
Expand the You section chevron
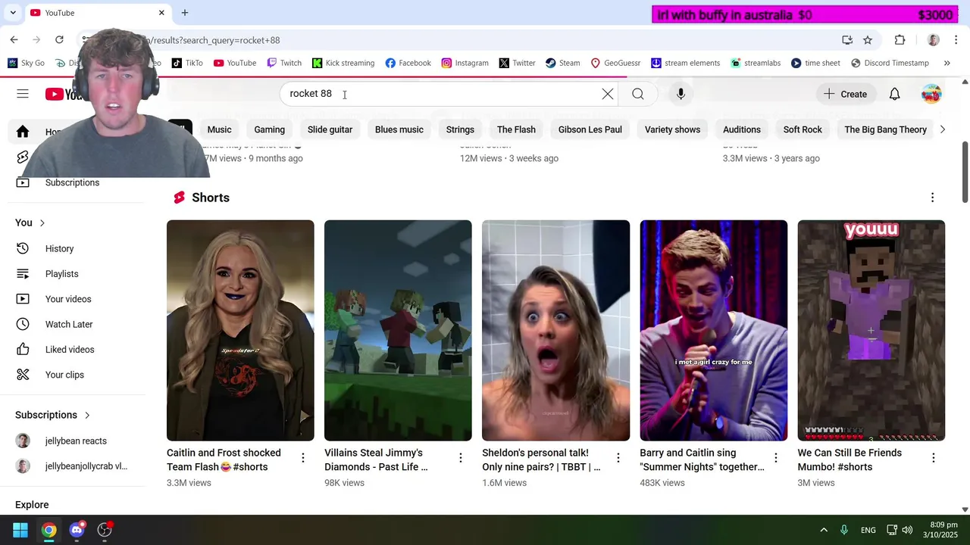coord(42,223)
